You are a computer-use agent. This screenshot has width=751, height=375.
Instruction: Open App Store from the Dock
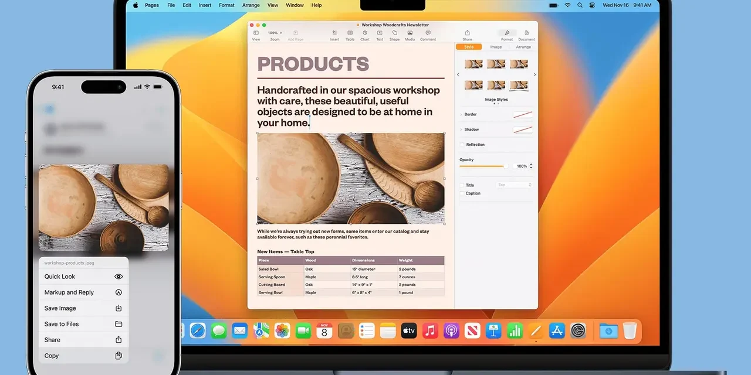[557, 330]
